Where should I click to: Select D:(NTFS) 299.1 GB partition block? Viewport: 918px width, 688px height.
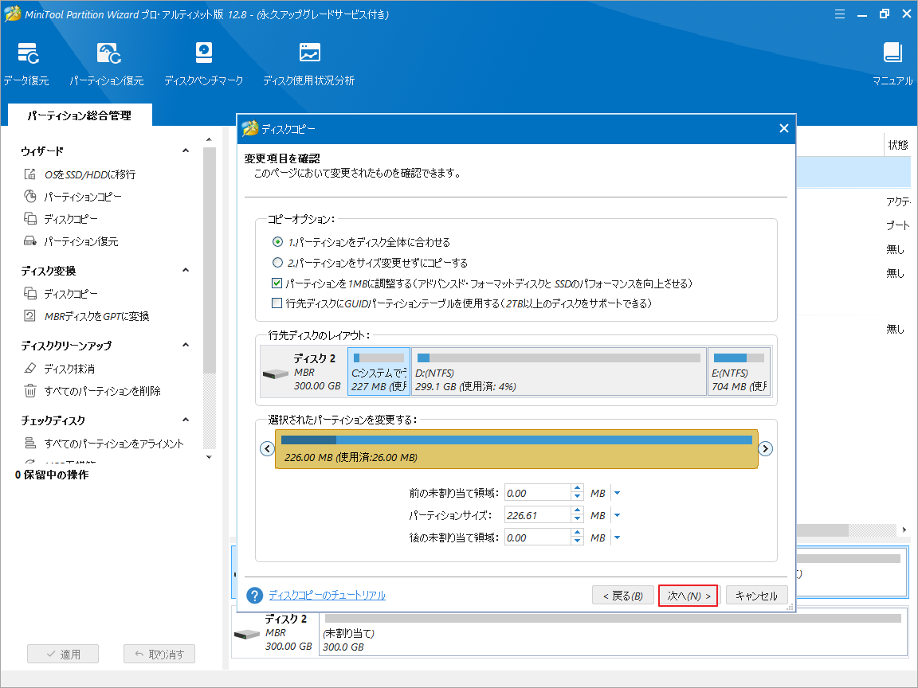pos(559,372)
